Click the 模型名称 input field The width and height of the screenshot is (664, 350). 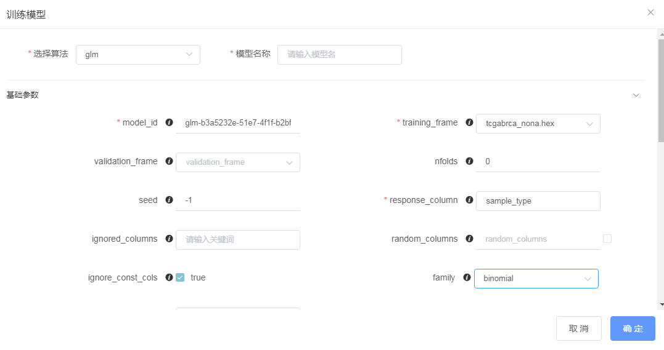tap(340, 54)
